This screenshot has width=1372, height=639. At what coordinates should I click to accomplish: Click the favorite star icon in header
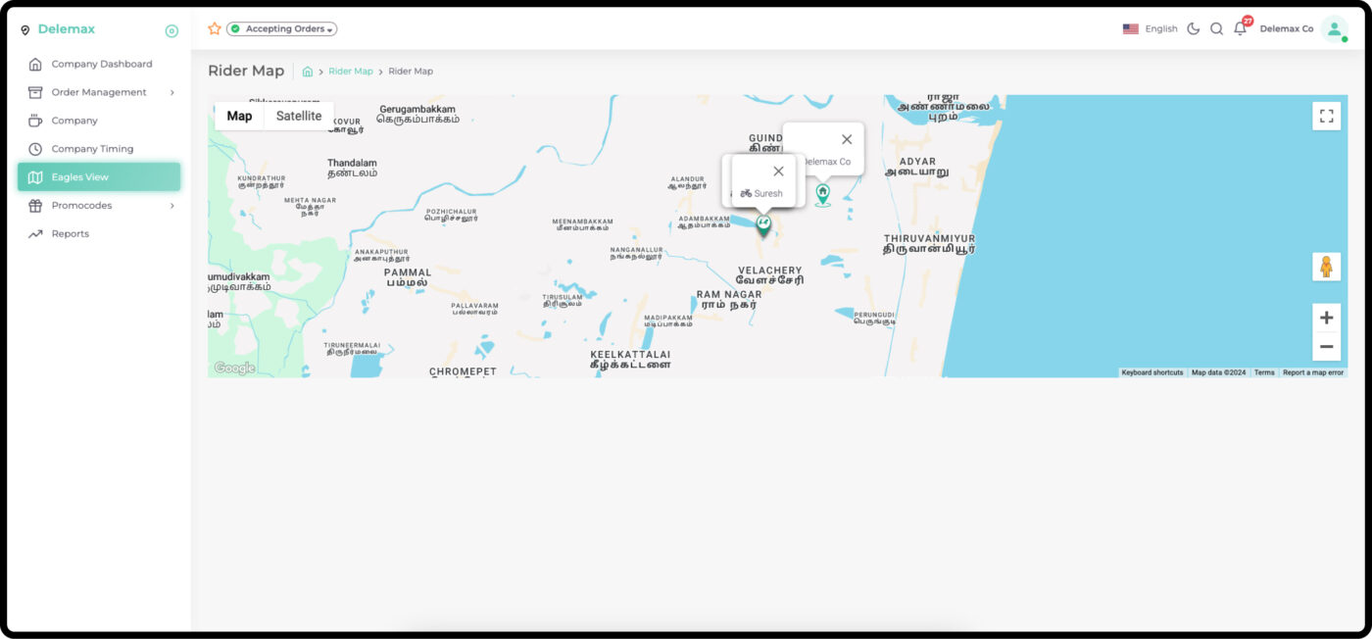coord(215,28)
